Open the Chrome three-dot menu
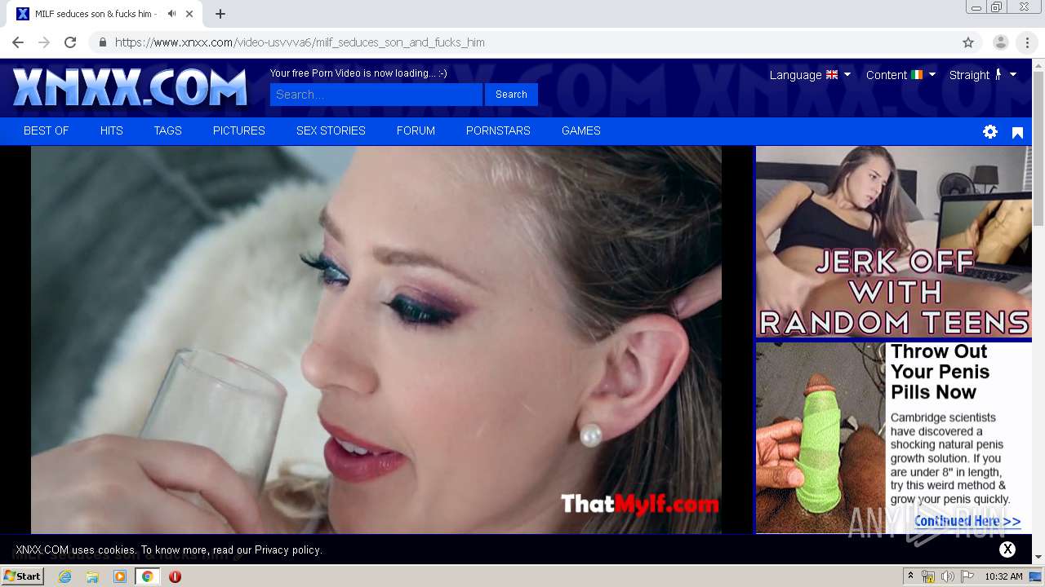 [1027, 42]
